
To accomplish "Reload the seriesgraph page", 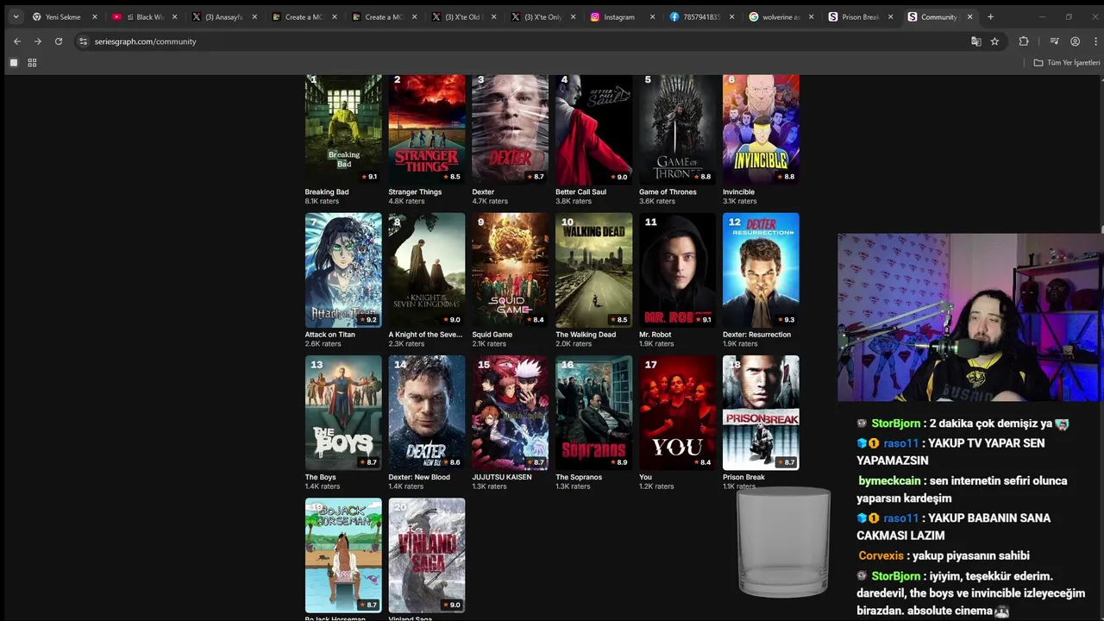I will (59, 41).
